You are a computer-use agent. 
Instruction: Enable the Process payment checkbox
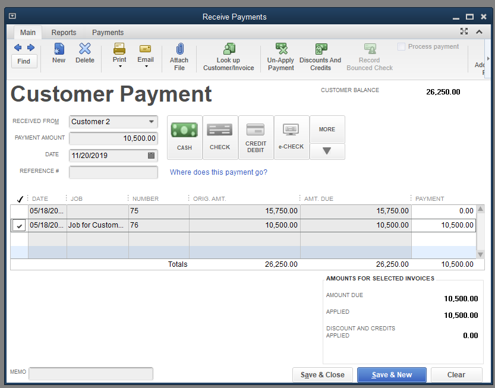(x=402, y=47)
